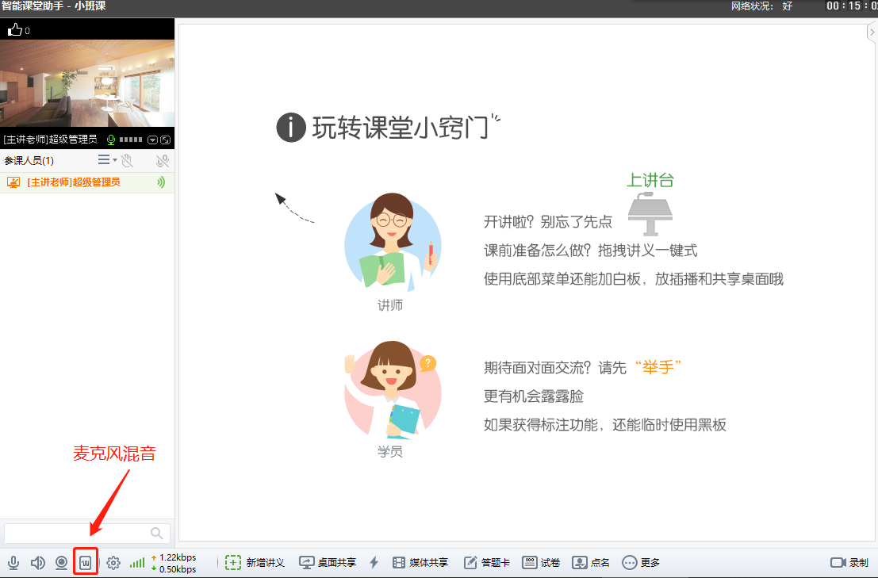Click the green mic icon under video
Image resolution: width=878 pixels, height=578 pixels.
[x=111, y=140]
